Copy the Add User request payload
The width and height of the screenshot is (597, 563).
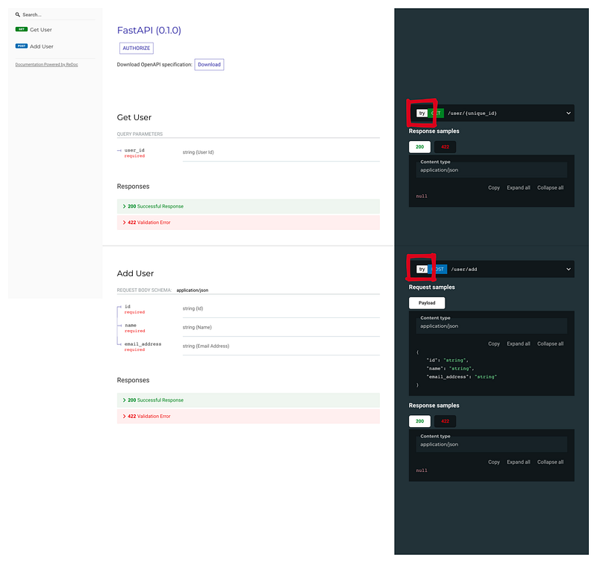(x=494, y=344)
